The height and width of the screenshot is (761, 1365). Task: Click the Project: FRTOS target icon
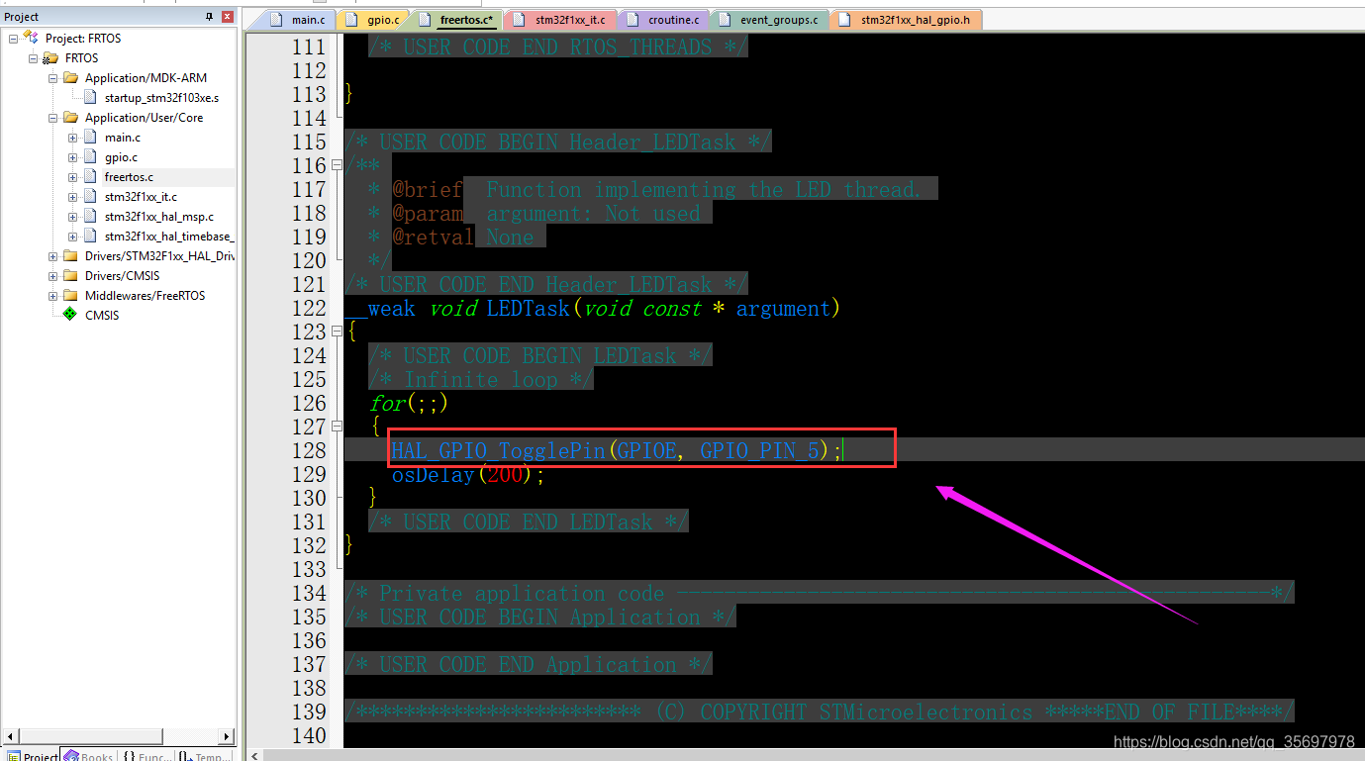(32, 38)
